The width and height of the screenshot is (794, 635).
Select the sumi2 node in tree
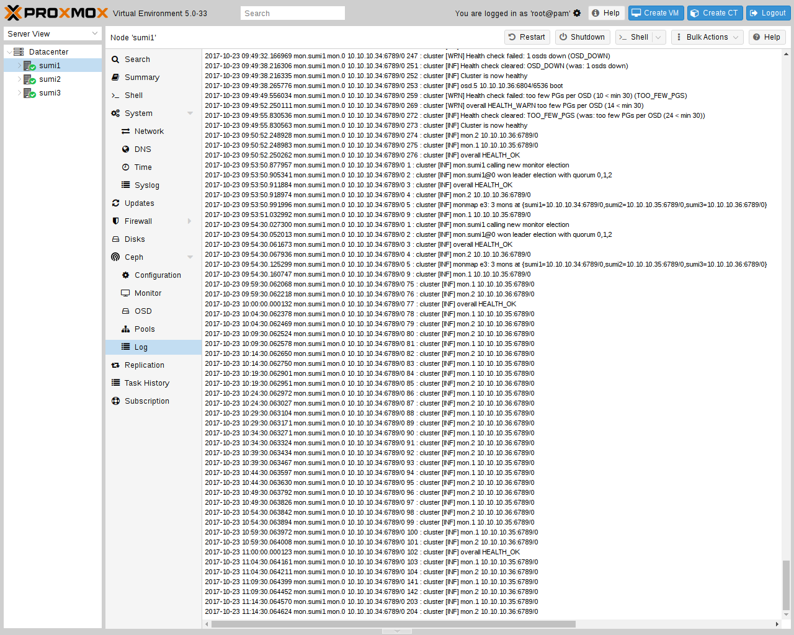(x=50, y=79)
